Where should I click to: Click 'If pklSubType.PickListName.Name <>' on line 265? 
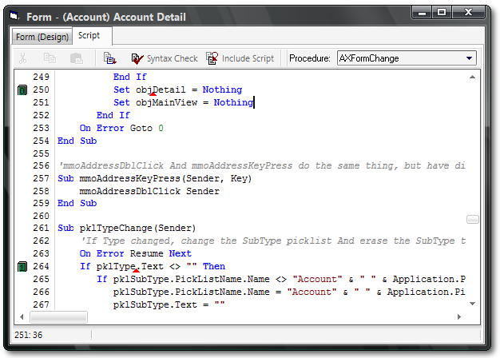pyautogui.click(x=192, y=279)
